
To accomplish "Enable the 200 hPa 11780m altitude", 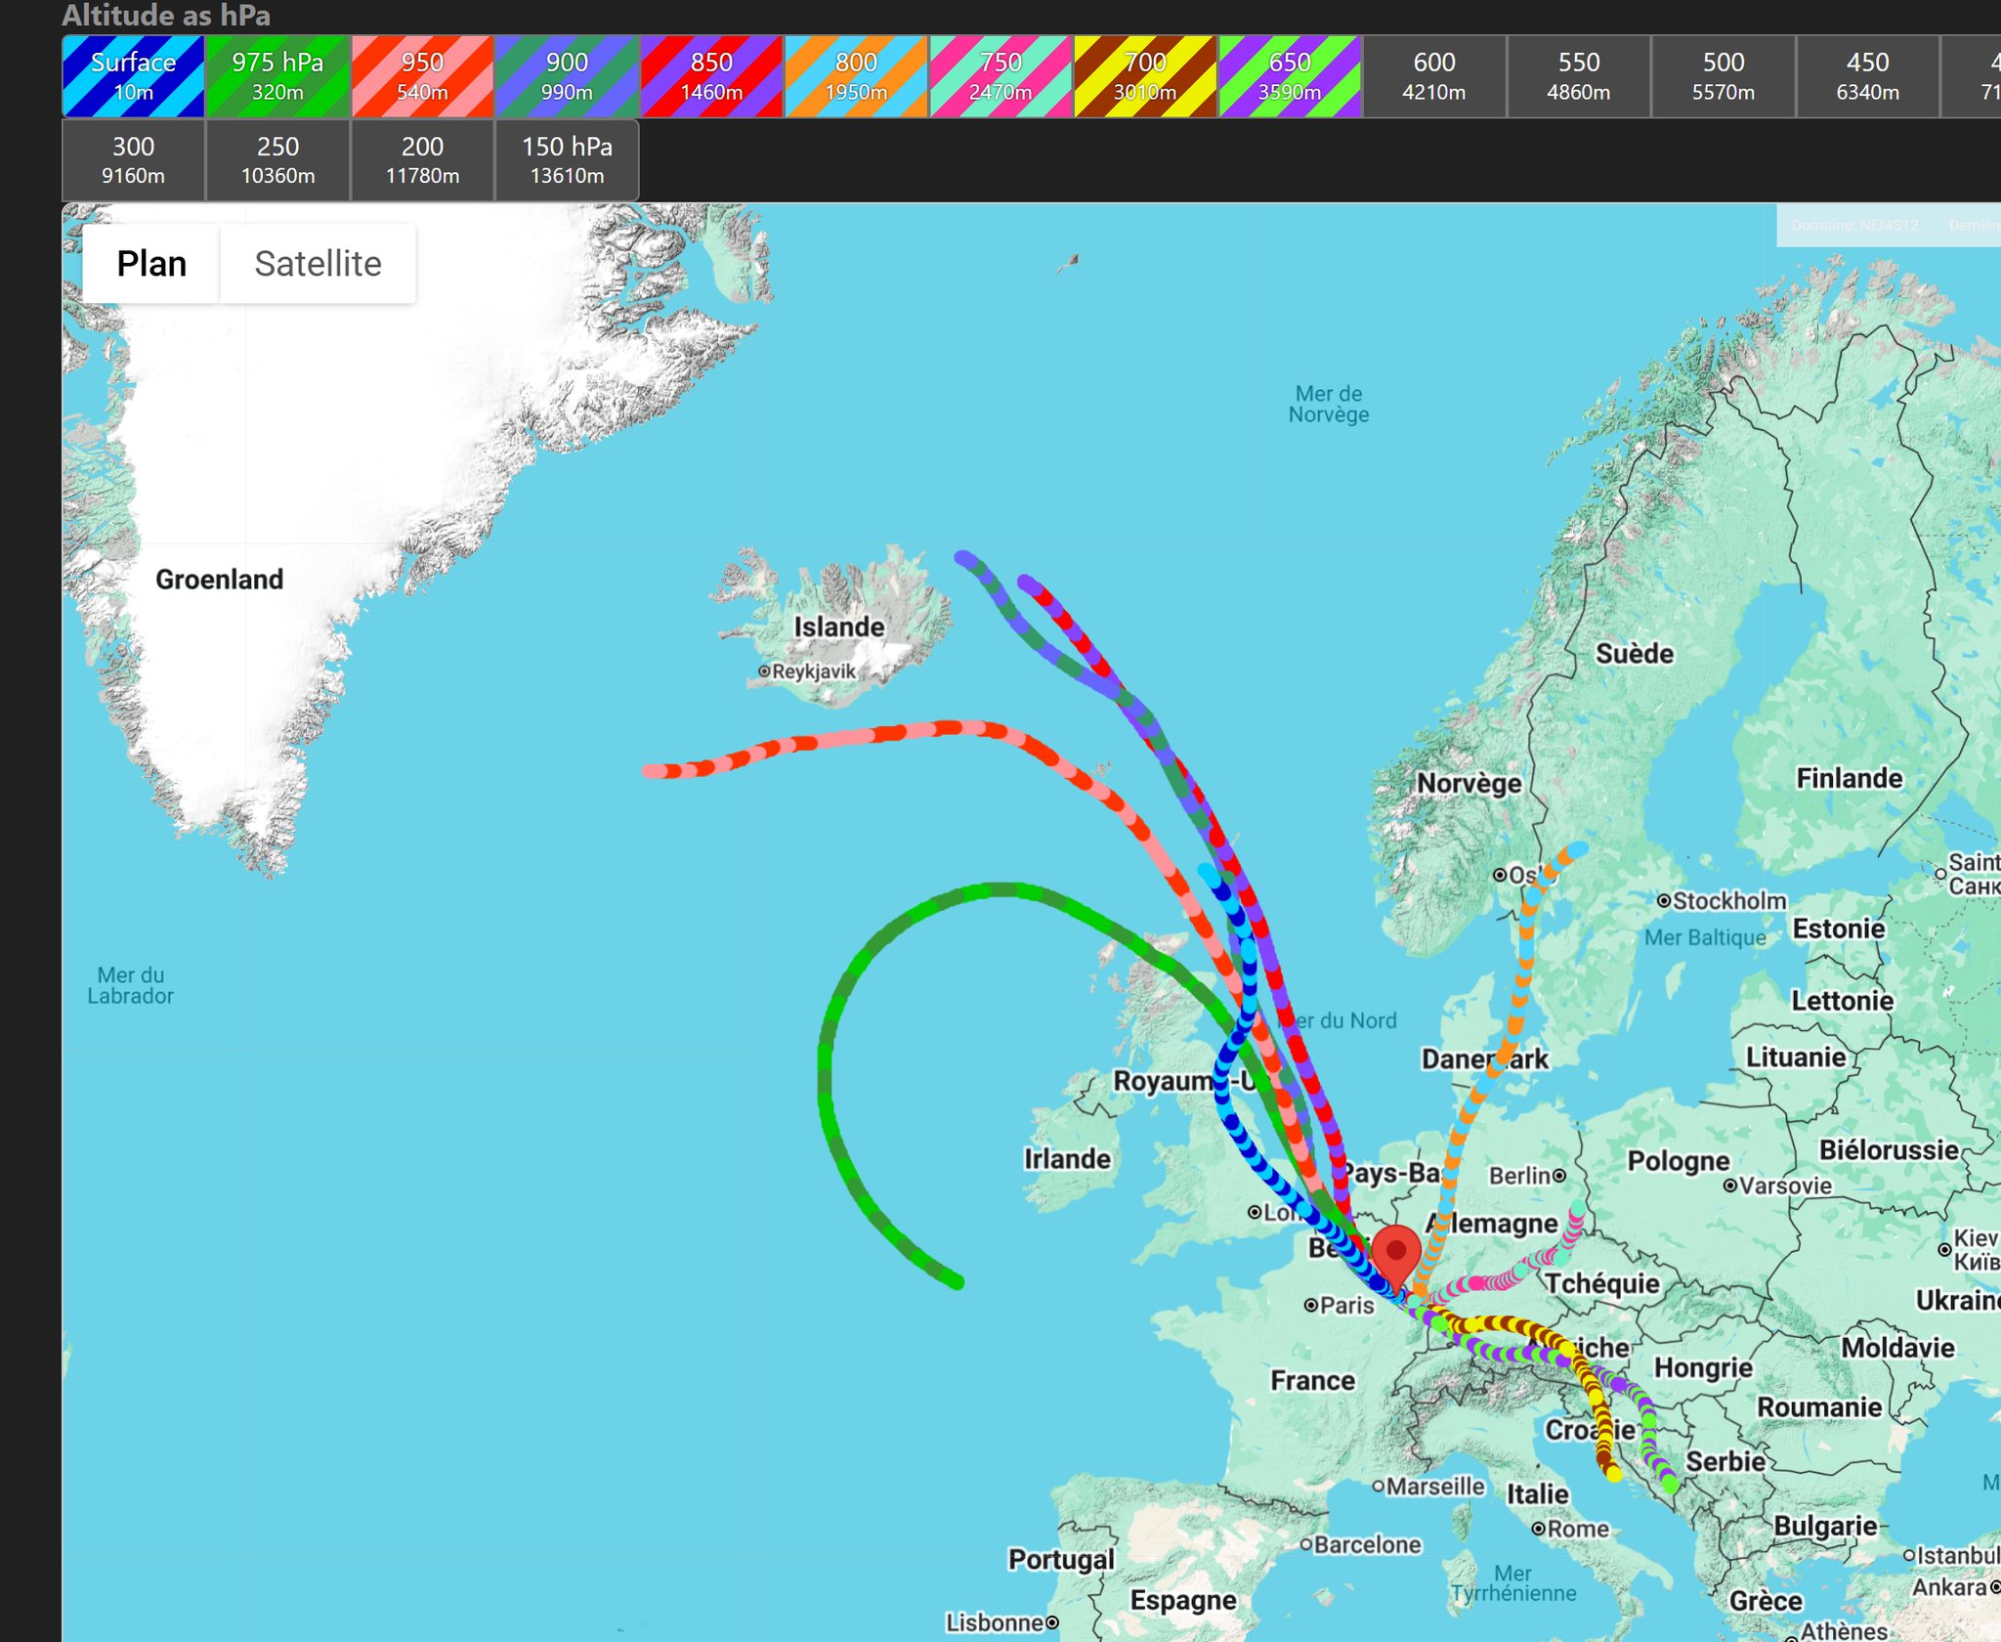I will 422,160.
